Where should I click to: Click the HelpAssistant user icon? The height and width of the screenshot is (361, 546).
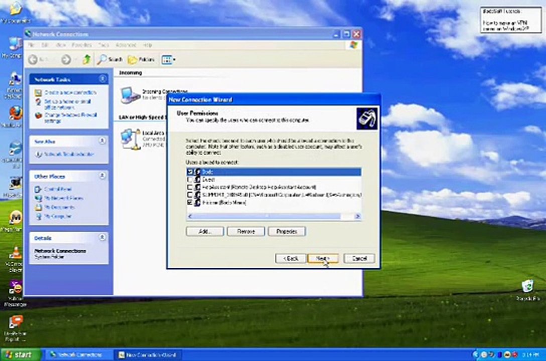tap(197, 187)
